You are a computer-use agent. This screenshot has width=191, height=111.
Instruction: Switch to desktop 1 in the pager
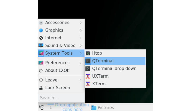pyautogui.click(x=51, y=107)
